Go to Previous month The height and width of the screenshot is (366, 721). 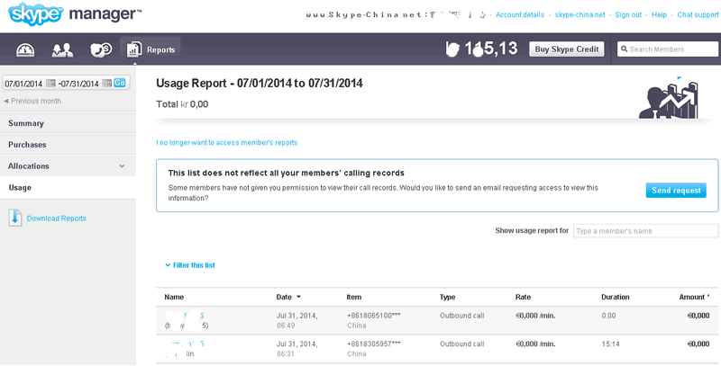tap(32, 101)
